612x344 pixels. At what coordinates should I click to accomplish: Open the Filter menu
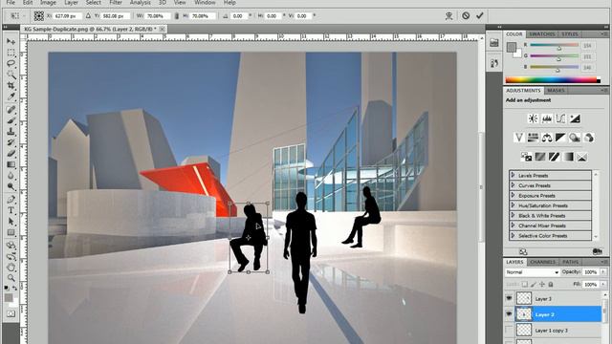[x=116, y=3]
